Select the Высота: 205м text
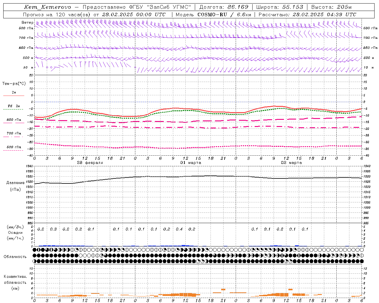The height and width of the screenshot is (303, 379). coord(331,7)
